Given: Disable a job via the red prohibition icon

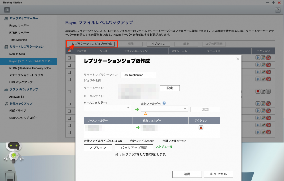Looking at the screenshot, I should coord(267,58).
